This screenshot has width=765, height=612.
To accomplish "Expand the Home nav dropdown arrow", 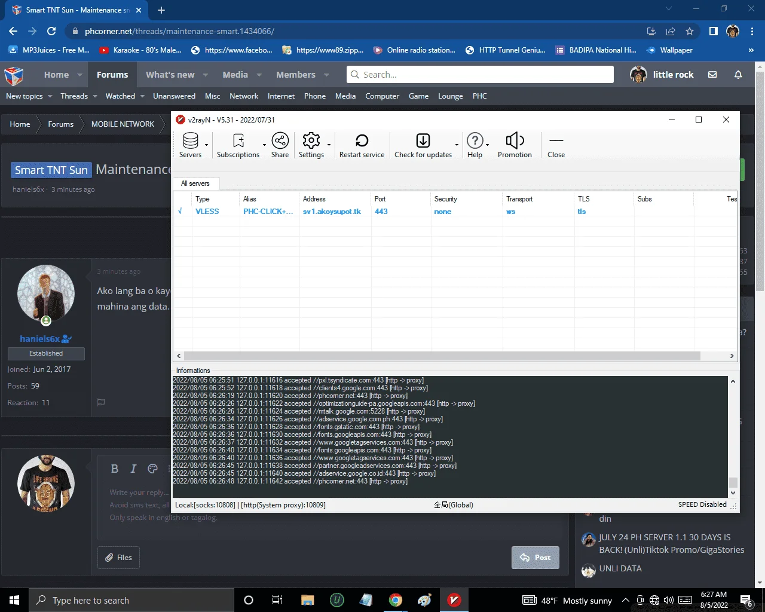I will coord(79,75).
